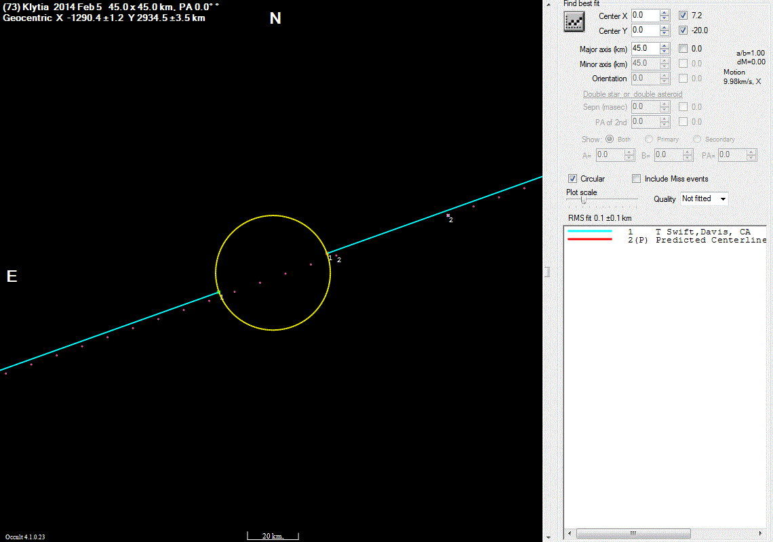
Task: Click the observer list horizontal scrollbar thumb
Action: coord(633,533)
